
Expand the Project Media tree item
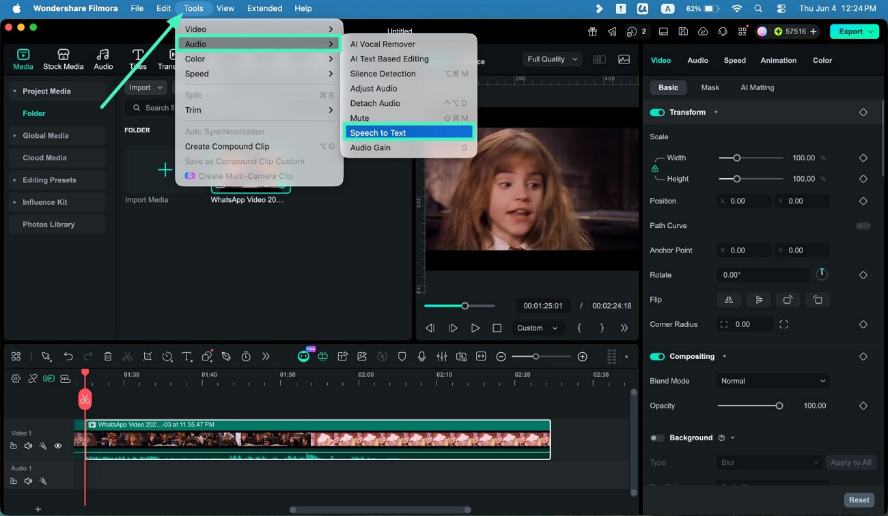point(14,91)
